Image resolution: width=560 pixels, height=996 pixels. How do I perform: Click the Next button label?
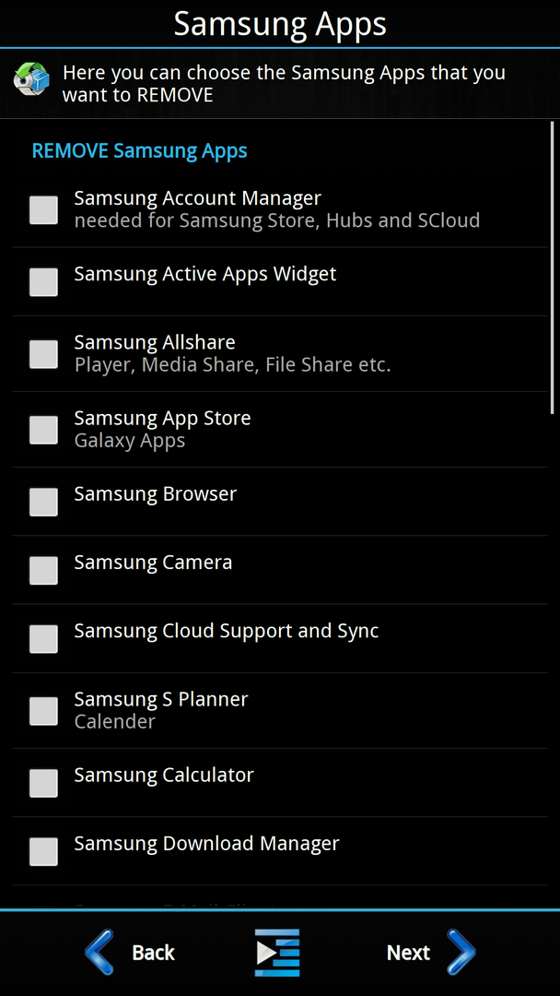(x=408, y=952)
